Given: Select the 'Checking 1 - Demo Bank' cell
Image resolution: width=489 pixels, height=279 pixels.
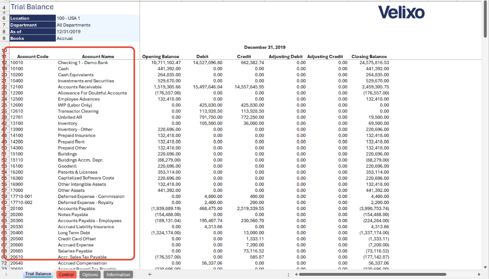Looking at the screenshot, I should tap(83, 62).
